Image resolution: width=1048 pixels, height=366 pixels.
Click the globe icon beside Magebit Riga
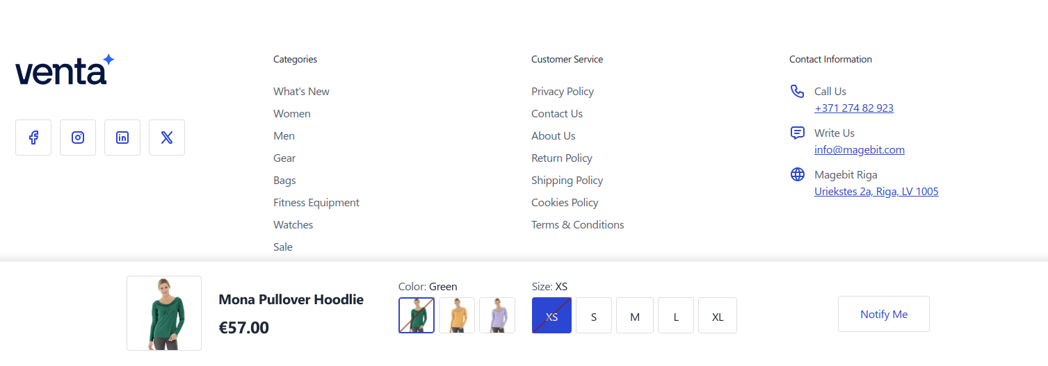pos(797,175)
